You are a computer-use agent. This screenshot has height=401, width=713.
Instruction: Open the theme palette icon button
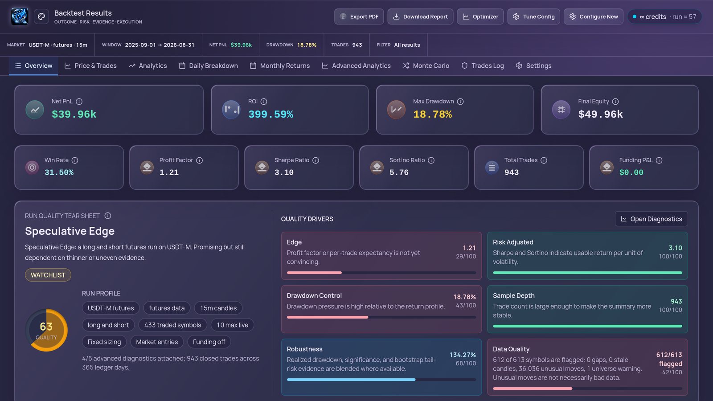click(41, 16)
